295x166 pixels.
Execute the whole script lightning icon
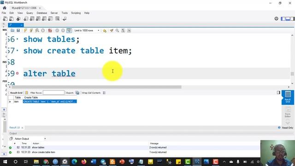pyautogui.click(x=25, y=30)
